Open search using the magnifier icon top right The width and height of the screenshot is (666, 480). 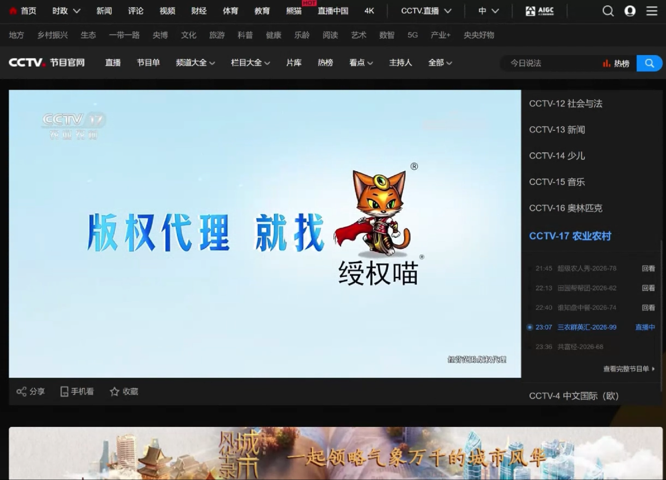pyautogui.click(x=608, y=11)
